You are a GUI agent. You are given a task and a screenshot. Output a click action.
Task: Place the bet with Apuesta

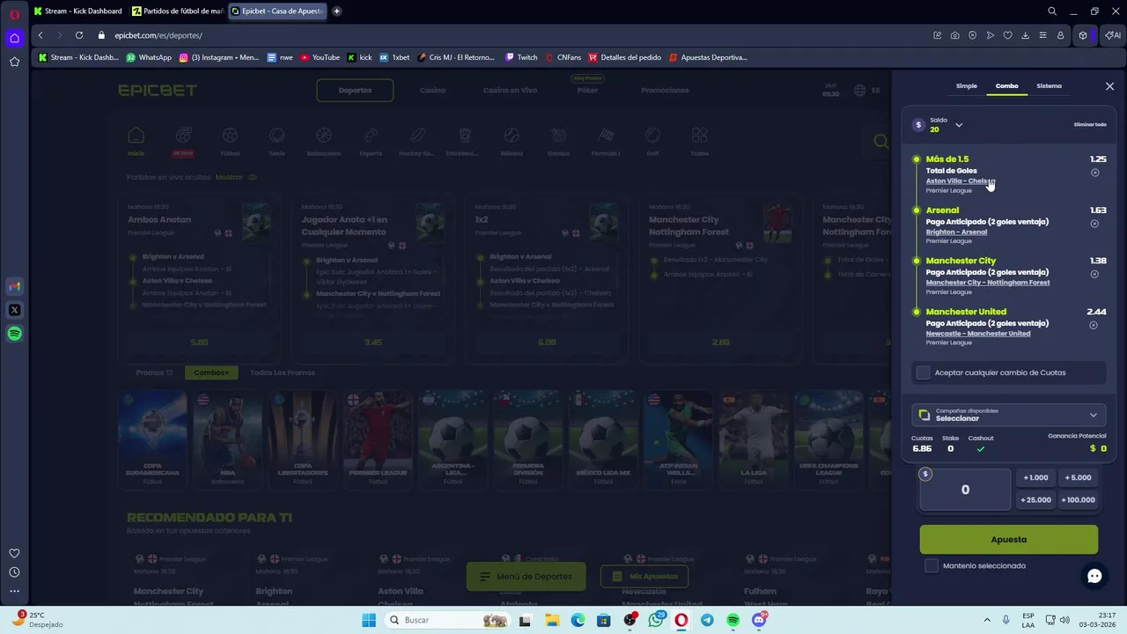coord(1009,539)
